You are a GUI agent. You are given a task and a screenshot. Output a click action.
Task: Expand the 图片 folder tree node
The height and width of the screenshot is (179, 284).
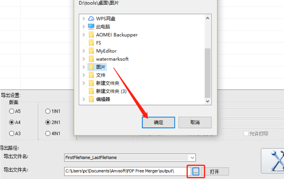point(83,67)
